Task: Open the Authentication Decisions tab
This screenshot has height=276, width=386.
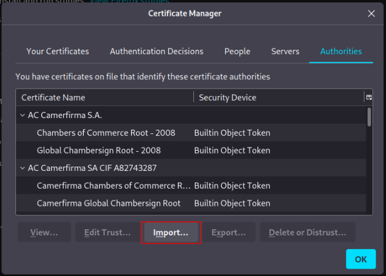Action: (x=156, y=52)
